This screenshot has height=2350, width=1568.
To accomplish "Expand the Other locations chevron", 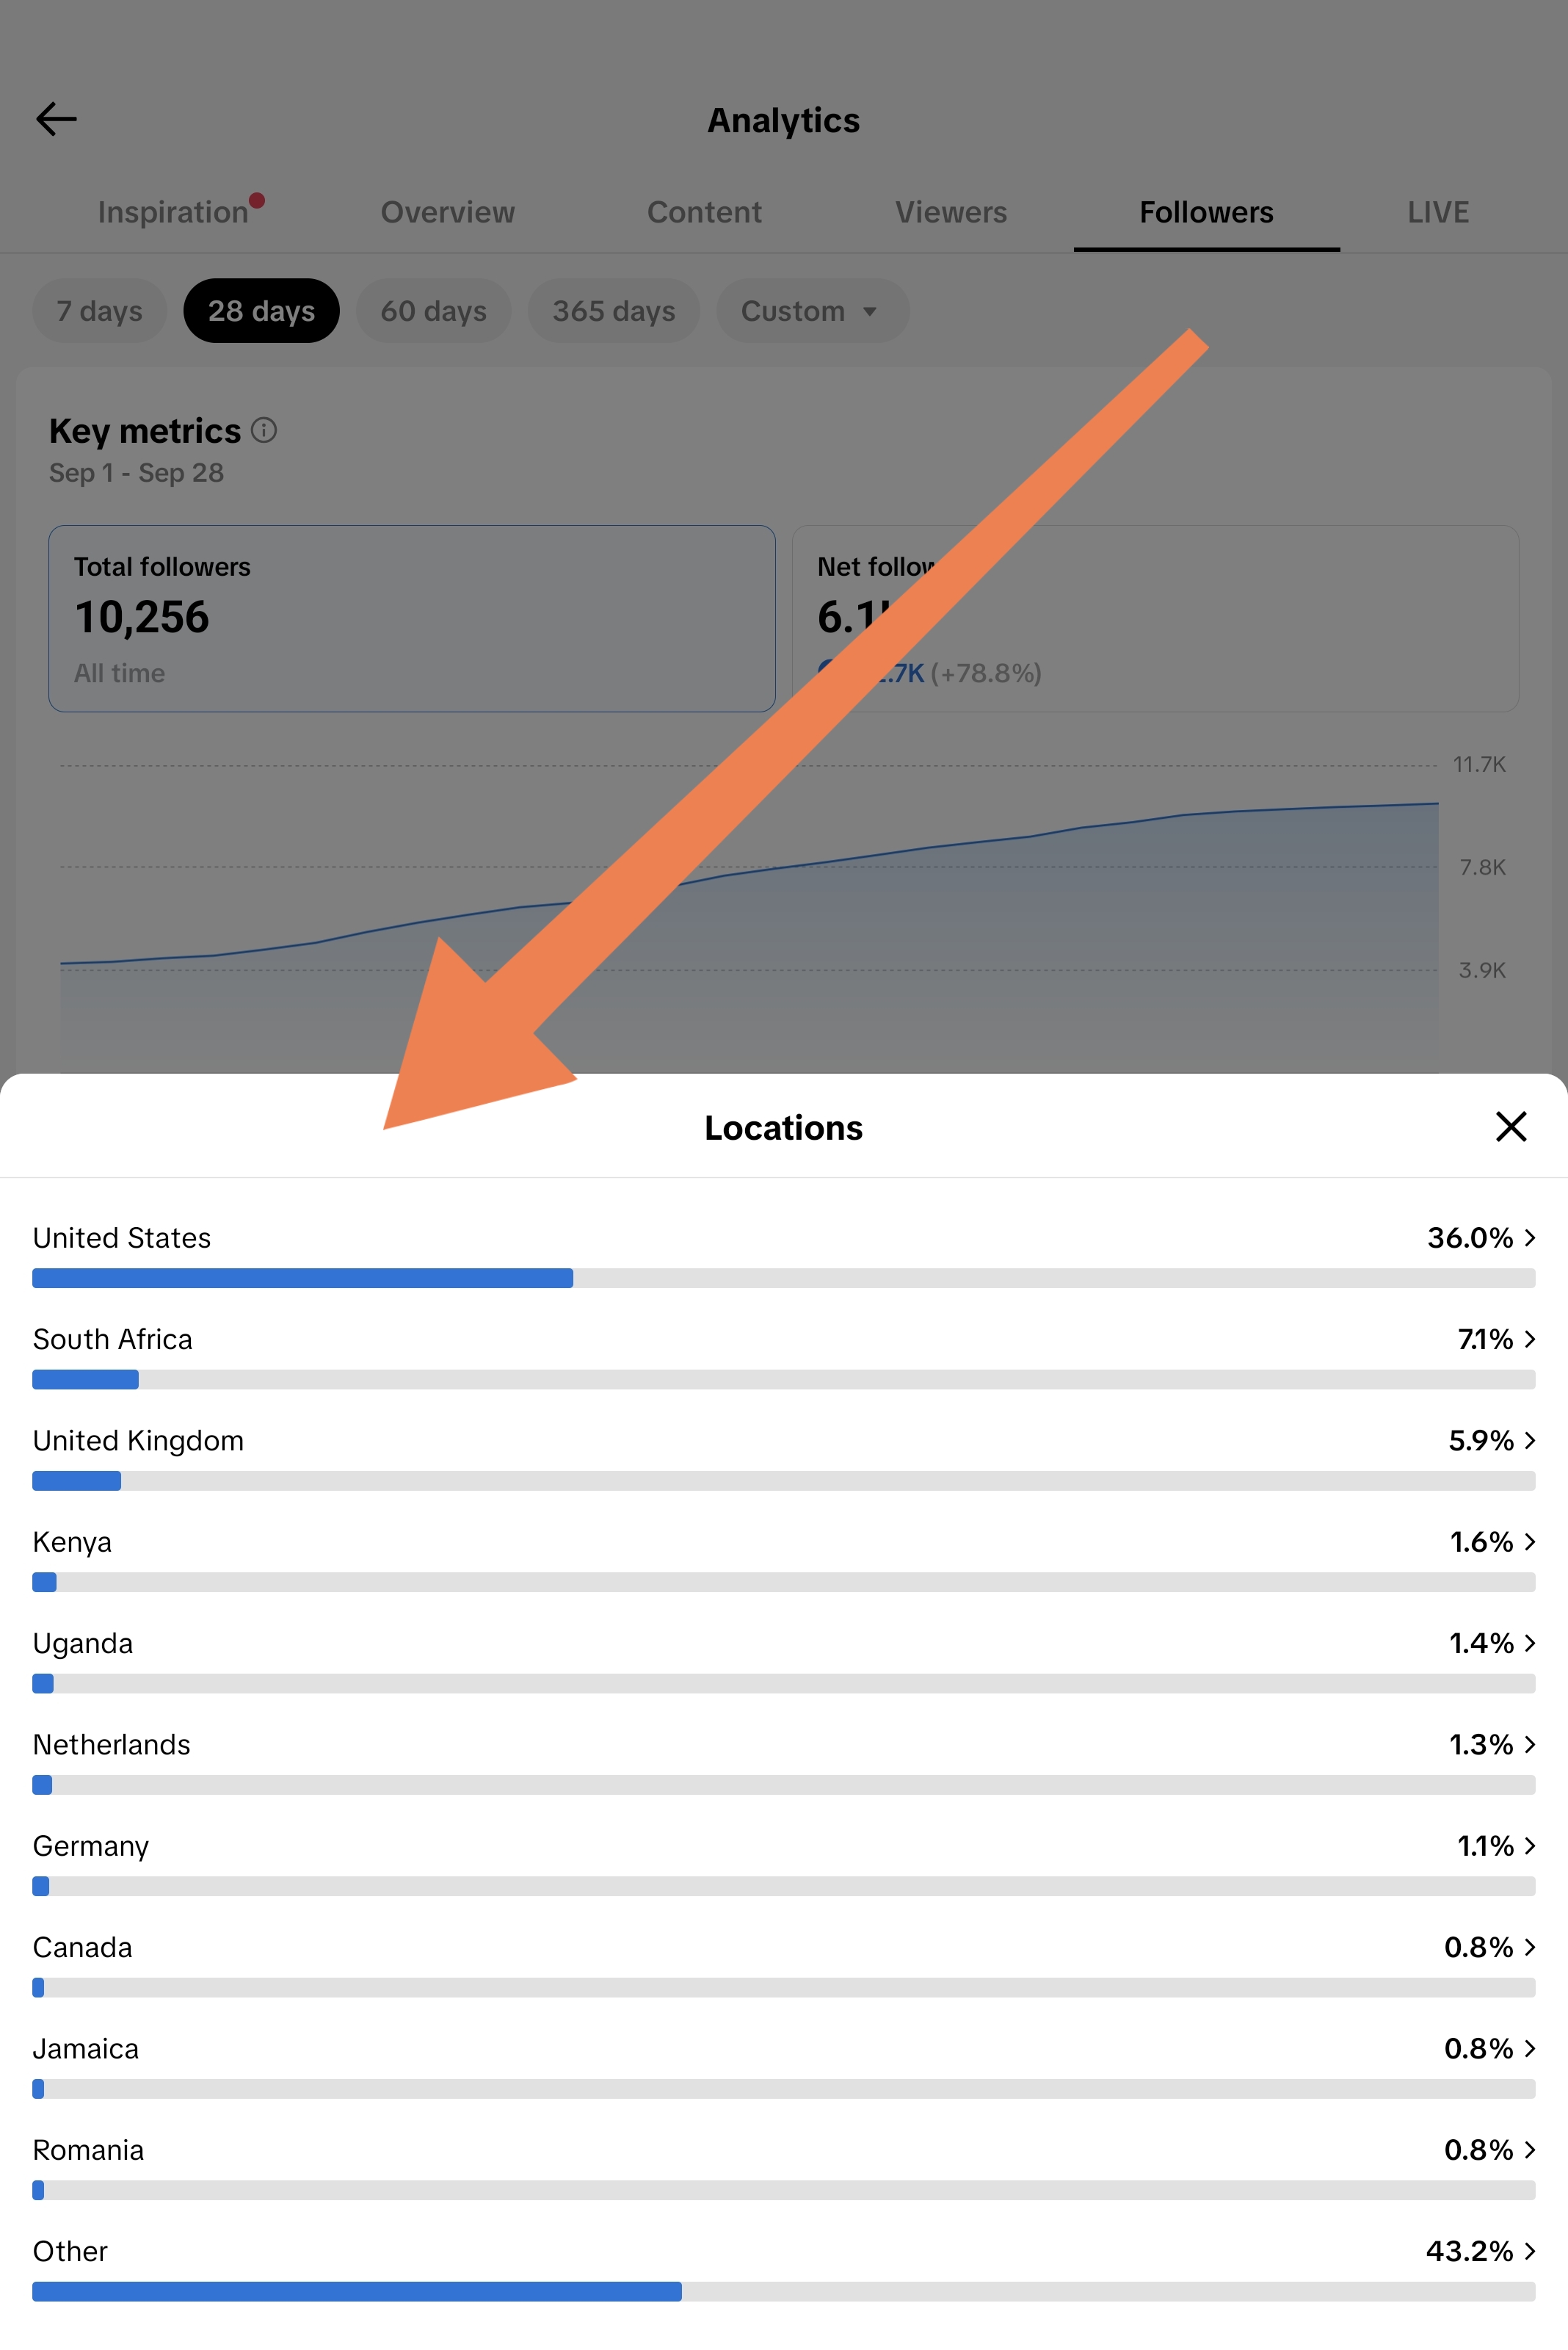I will 1529,2251.
